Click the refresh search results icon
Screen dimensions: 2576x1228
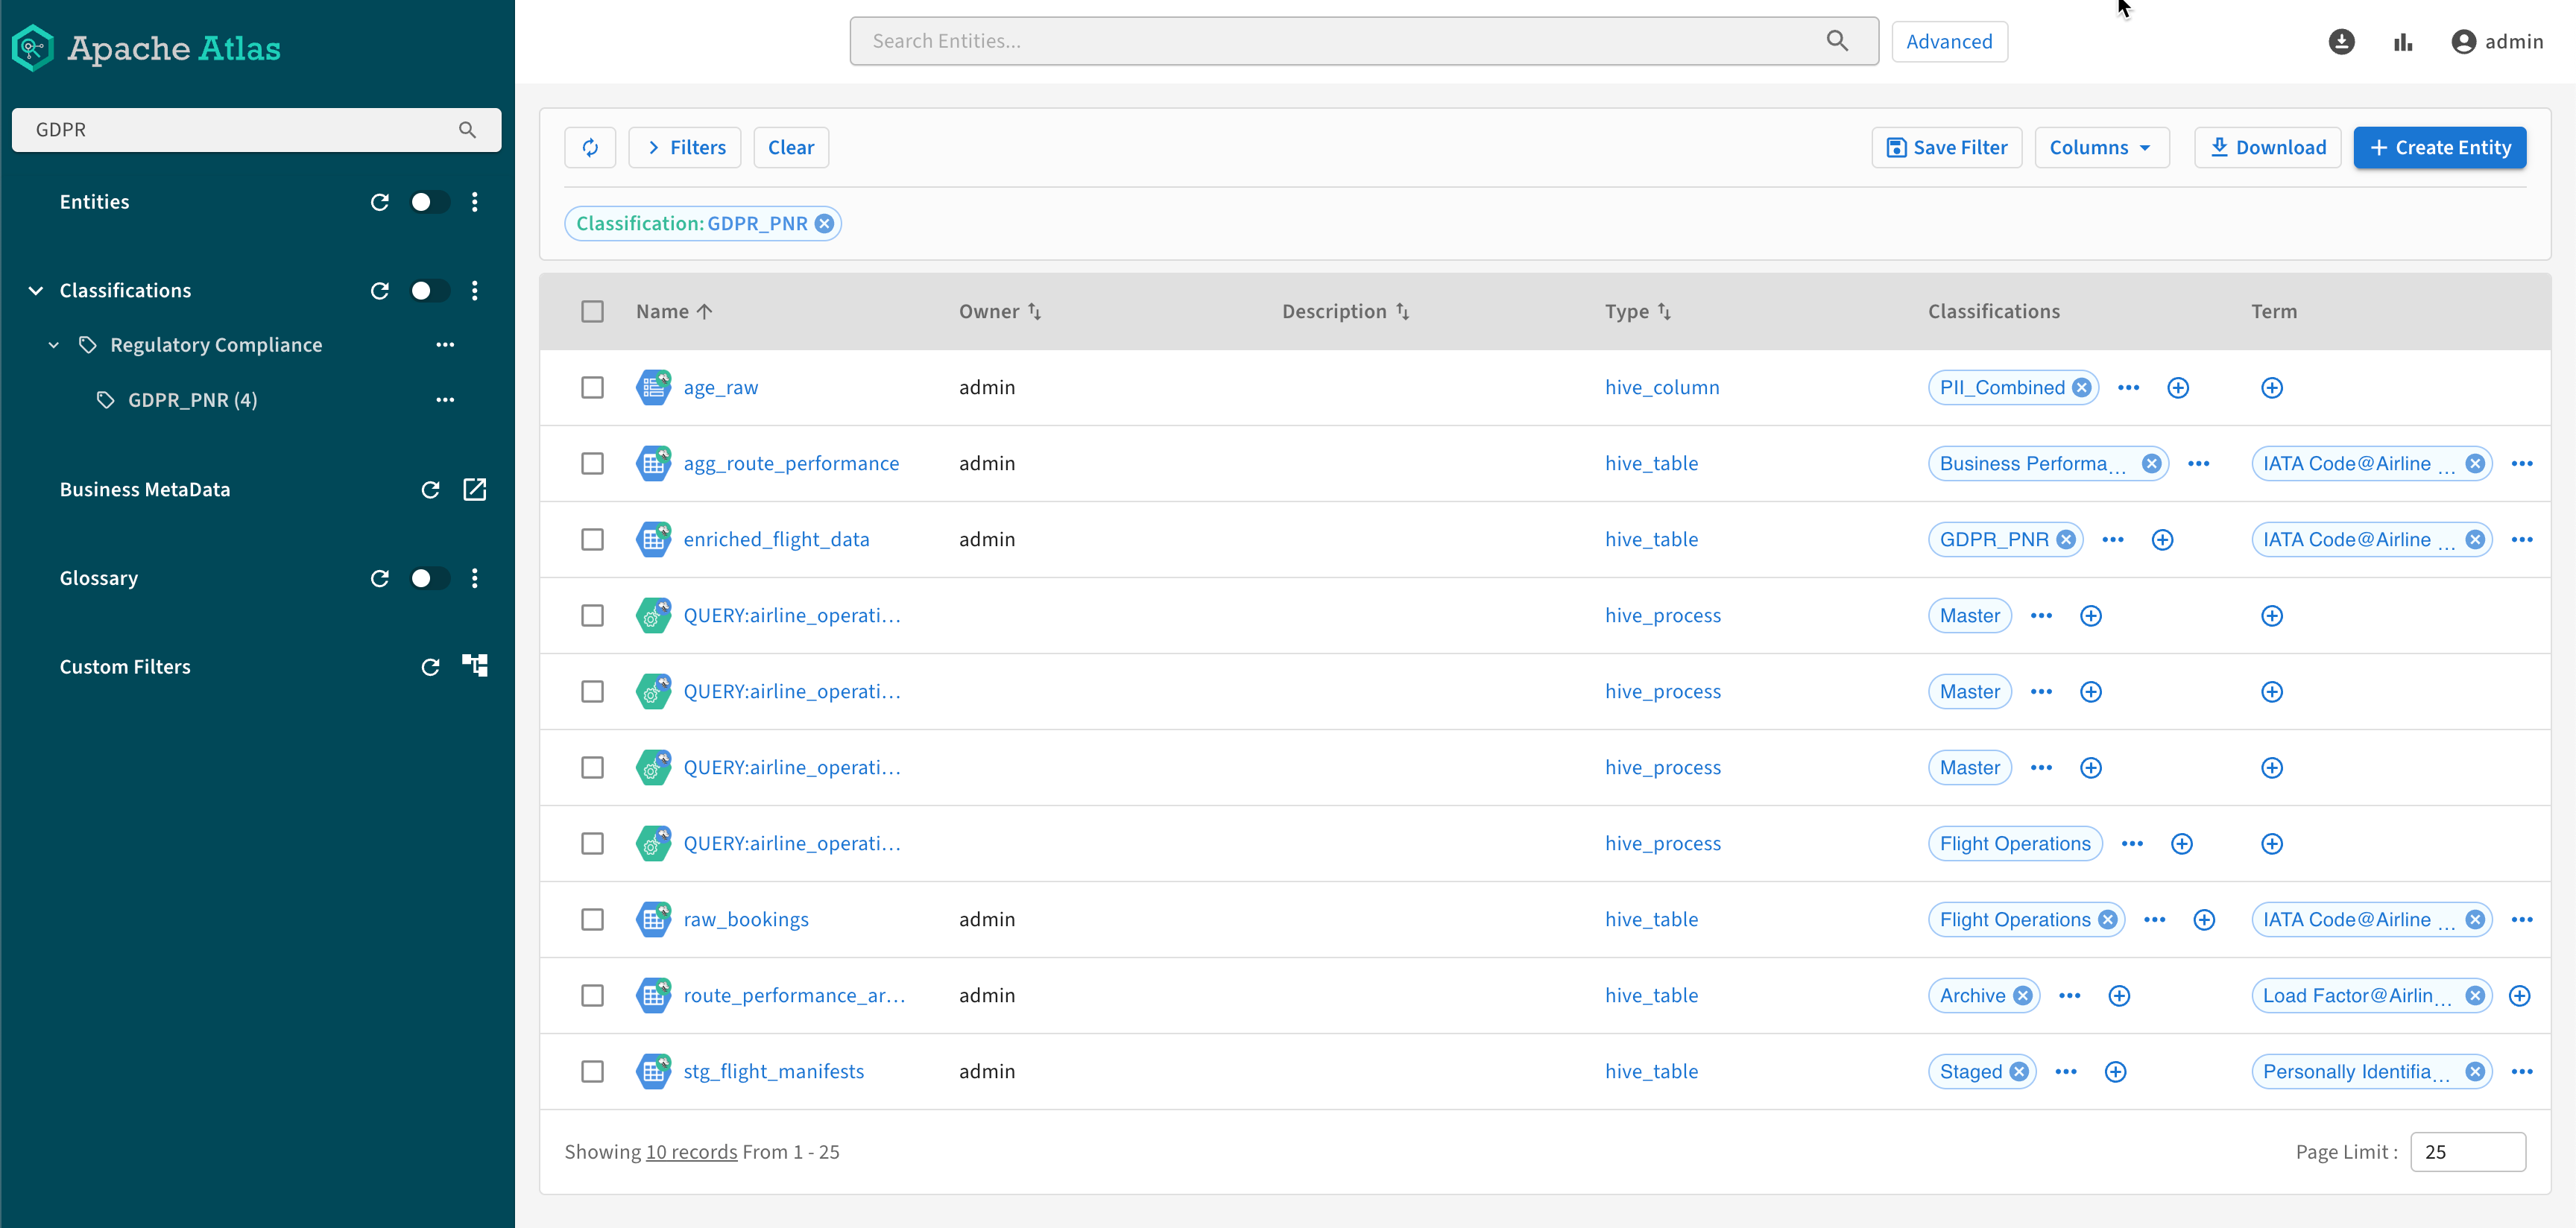click(590, 148)
